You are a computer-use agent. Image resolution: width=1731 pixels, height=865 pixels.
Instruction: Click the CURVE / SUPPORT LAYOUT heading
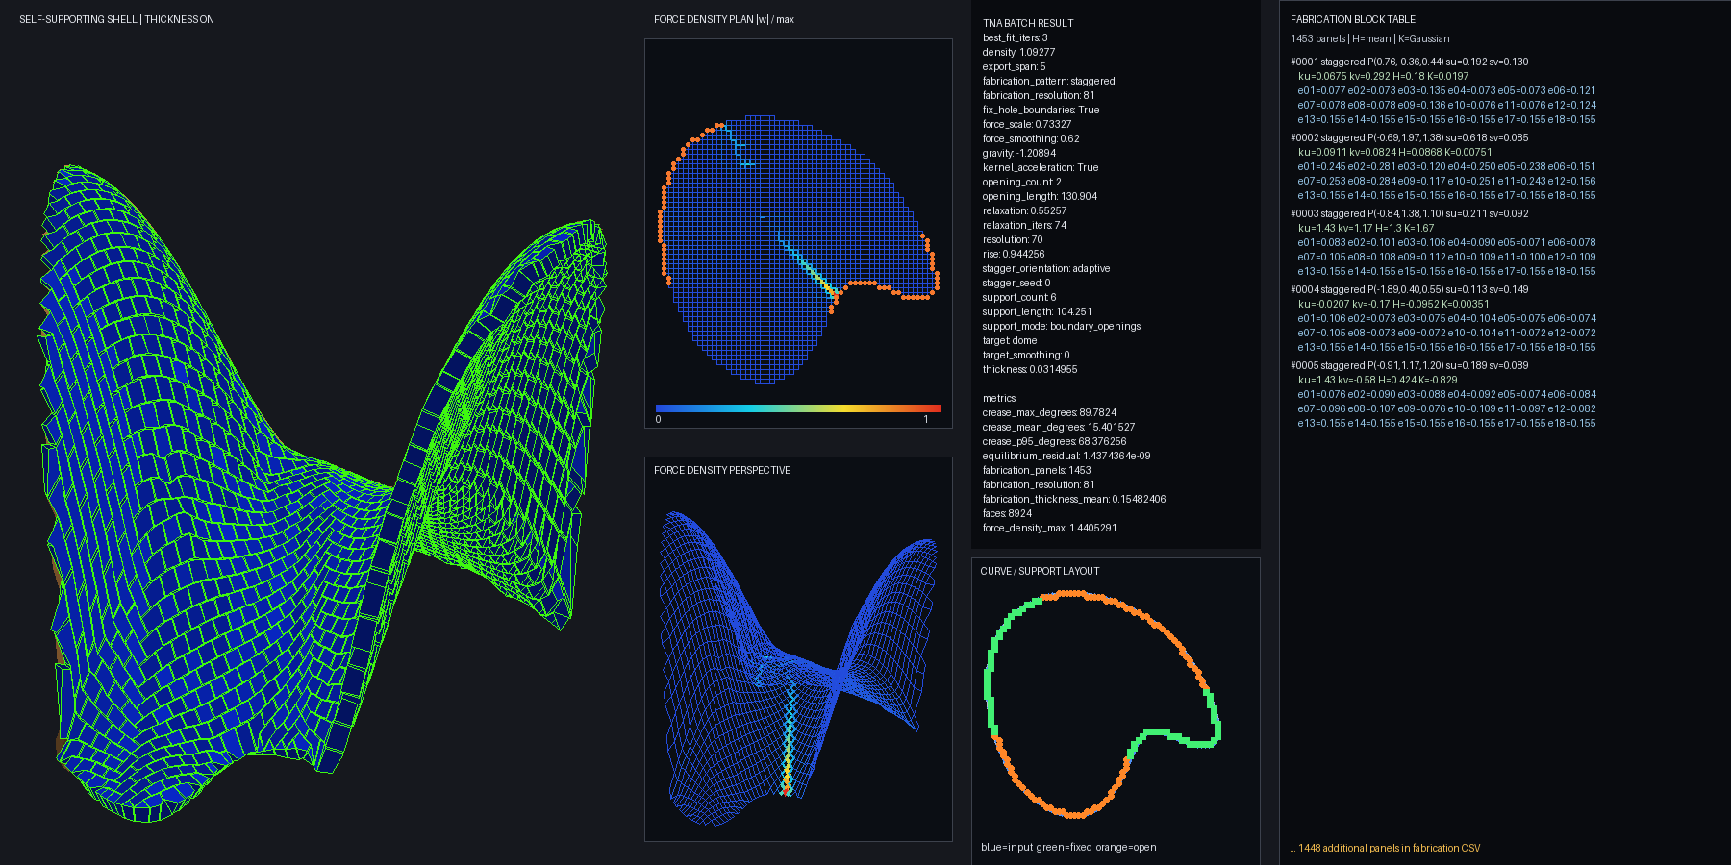tap(1040, 571)
